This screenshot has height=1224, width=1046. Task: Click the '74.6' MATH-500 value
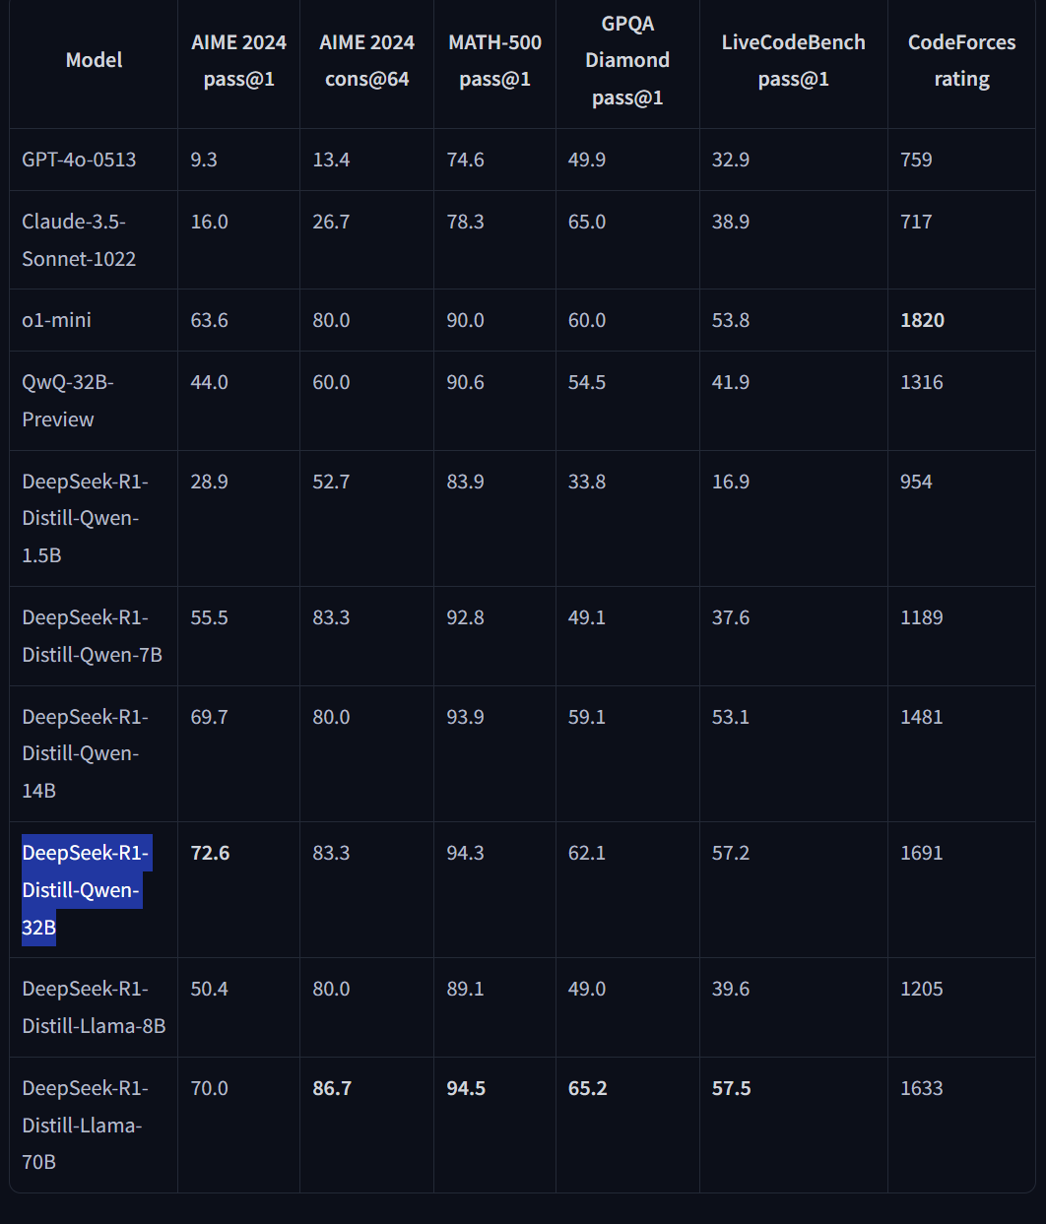point(465,160)
